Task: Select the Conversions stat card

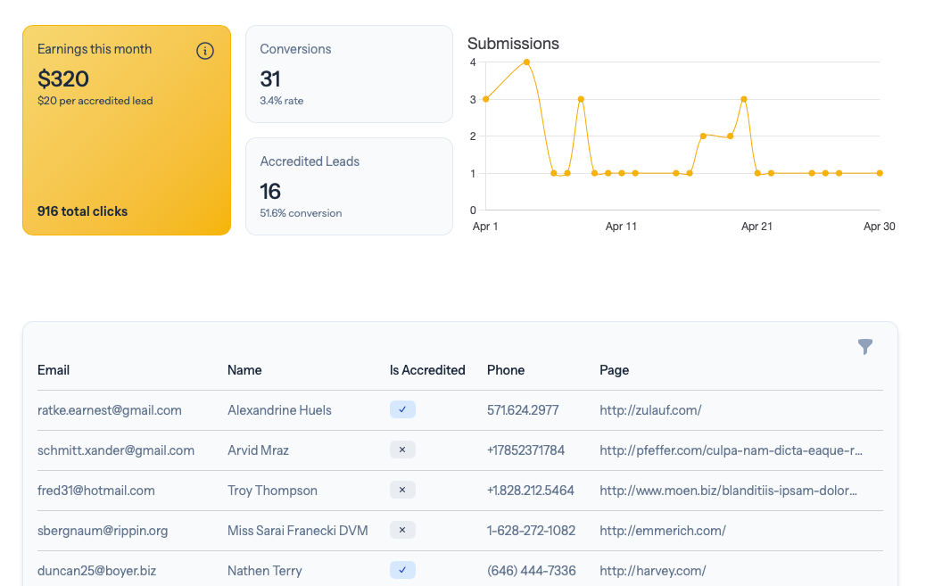Action: pyautogui.click(x=349, y=74)
